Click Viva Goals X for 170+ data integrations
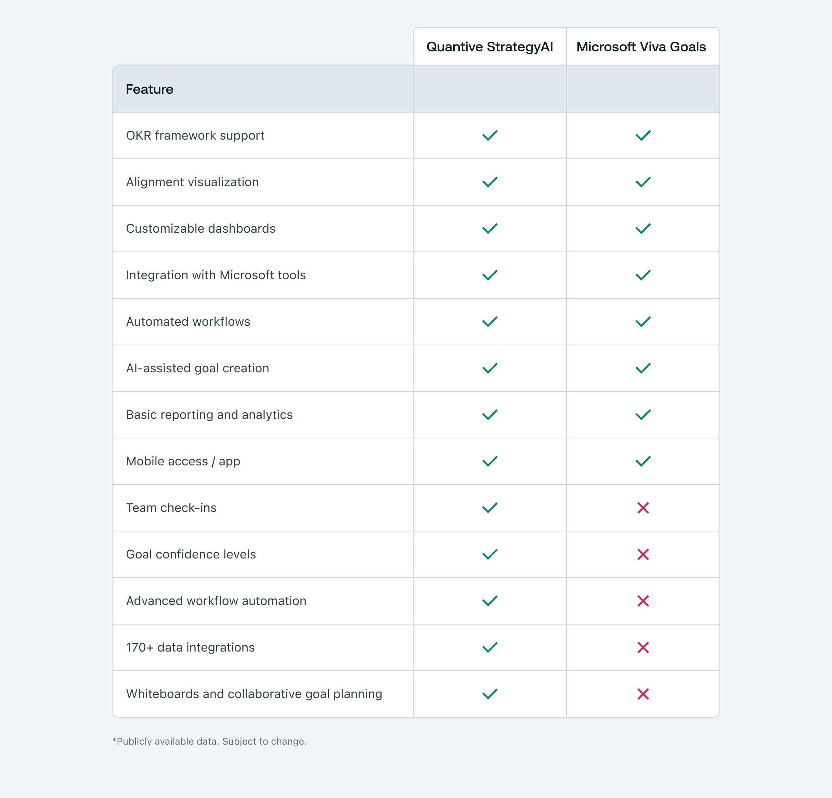This screenshot has width=832, height=798. click(x=643, y=647)
